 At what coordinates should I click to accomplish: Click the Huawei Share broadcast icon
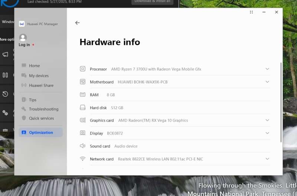tap(24, 85)
